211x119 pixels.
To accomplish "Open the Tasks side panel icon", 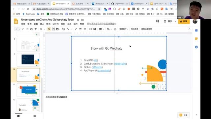I will [x=196, y=47].
